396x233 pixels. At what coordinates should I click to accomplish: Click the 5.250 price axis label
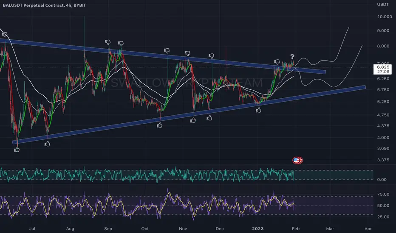tap(383, 102)
